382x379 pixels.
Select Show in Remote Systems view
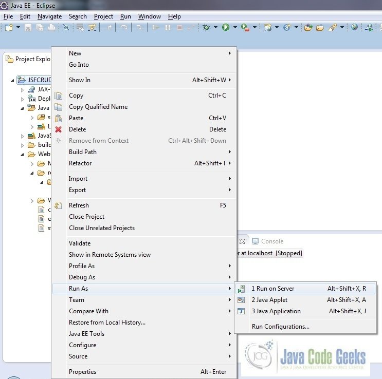tap(144, 255)
